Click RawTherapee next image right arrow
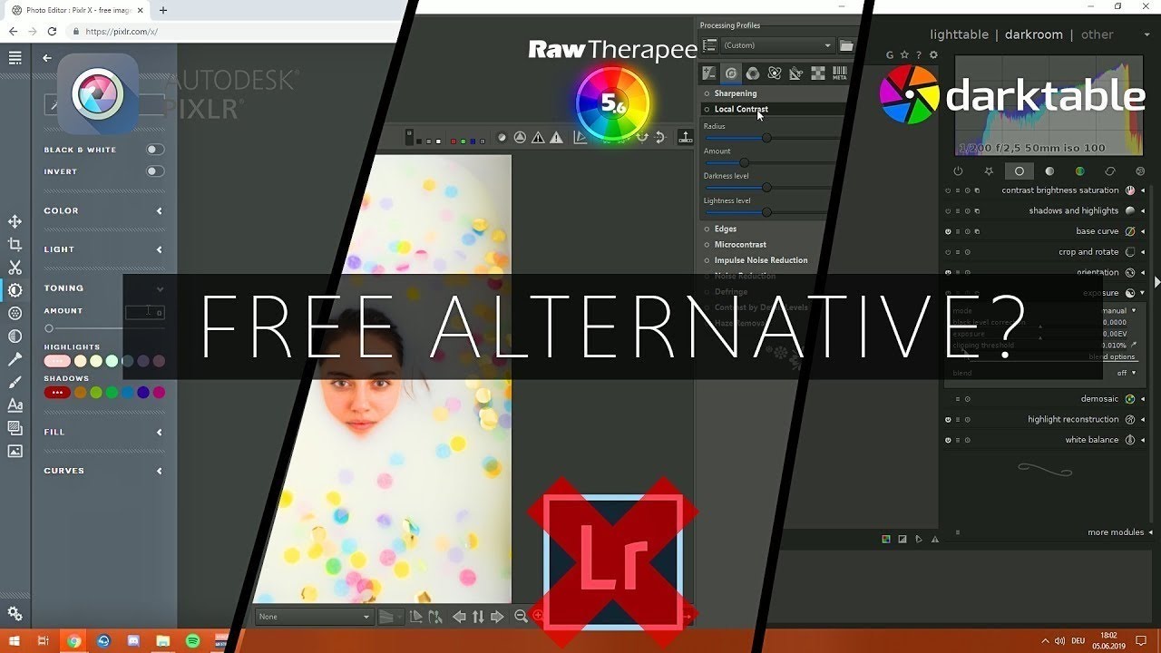The width and height of the screenshot is (1161, 653). pos(497,617)
